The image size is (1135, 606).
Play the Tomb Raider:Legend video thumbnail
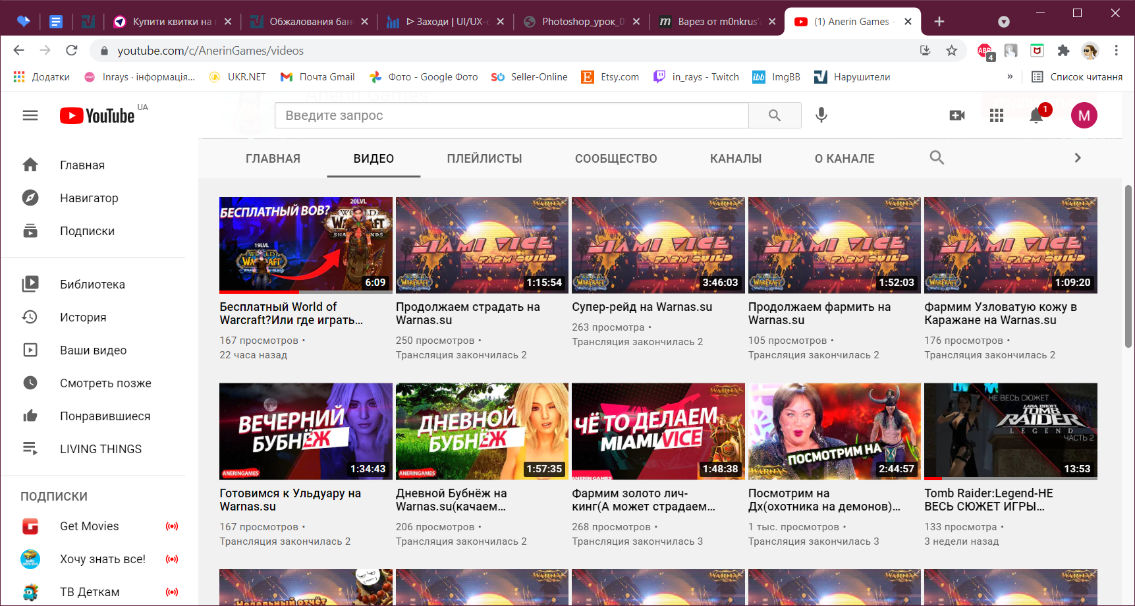[x=1010, y=431]
